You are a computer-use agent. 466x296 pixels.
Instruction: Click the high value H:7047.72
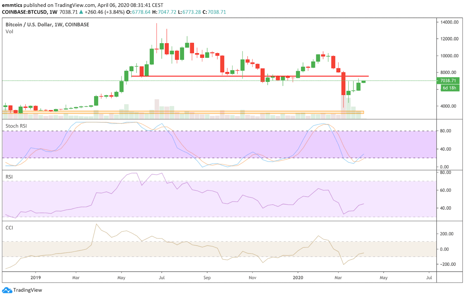coord(164,12)
